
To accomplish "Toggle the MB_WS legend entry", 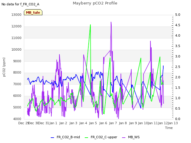I will click(131, 137).
